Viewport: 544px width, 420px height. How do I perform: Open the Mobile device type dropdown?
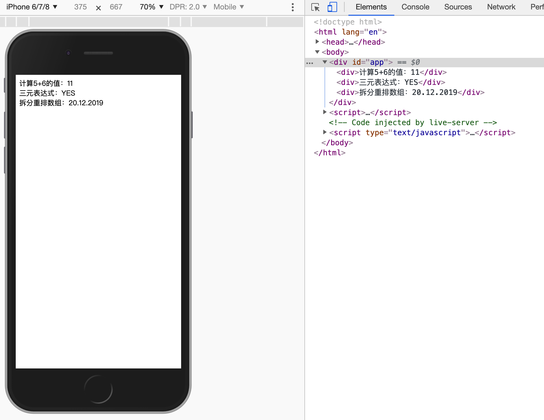(229, 7)
